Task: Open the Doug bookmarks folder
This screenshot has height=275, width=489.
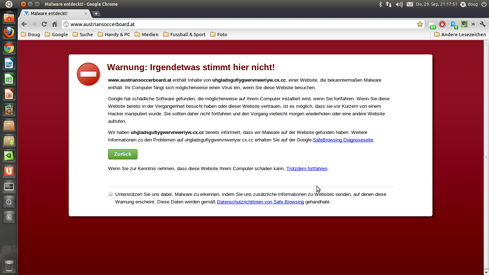Action: tap(30, 34)
